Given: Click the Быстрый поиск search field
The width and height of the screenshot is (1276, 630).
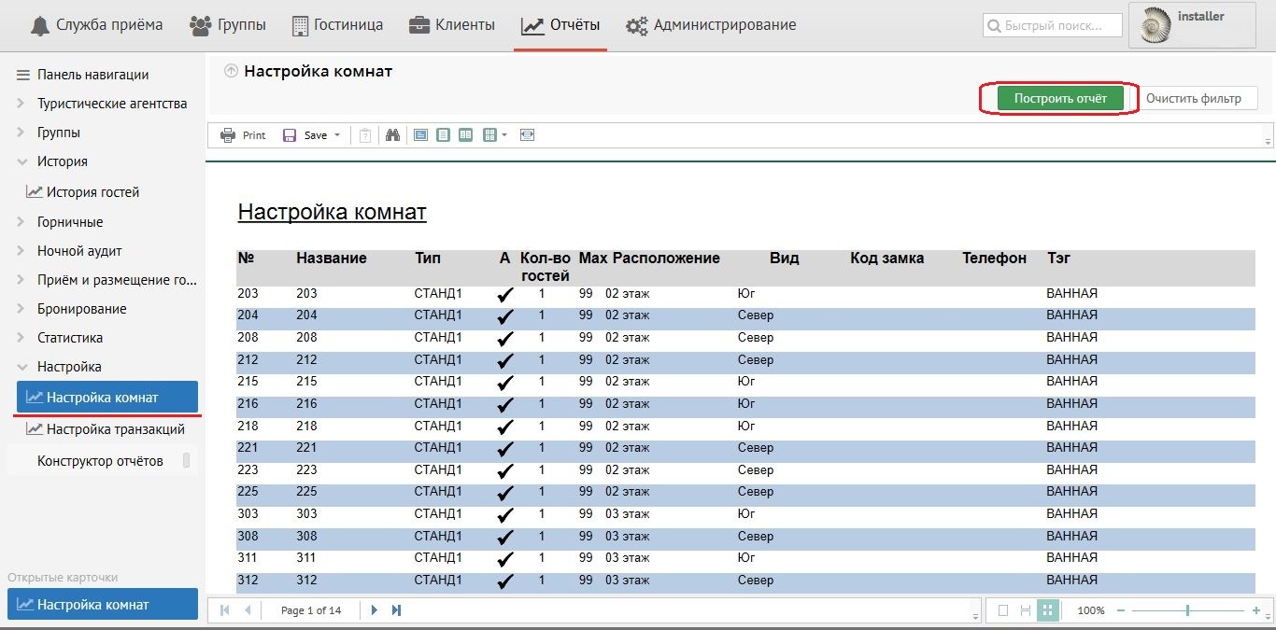Looking at the screenshot, I should click(x=1052, y=26).
